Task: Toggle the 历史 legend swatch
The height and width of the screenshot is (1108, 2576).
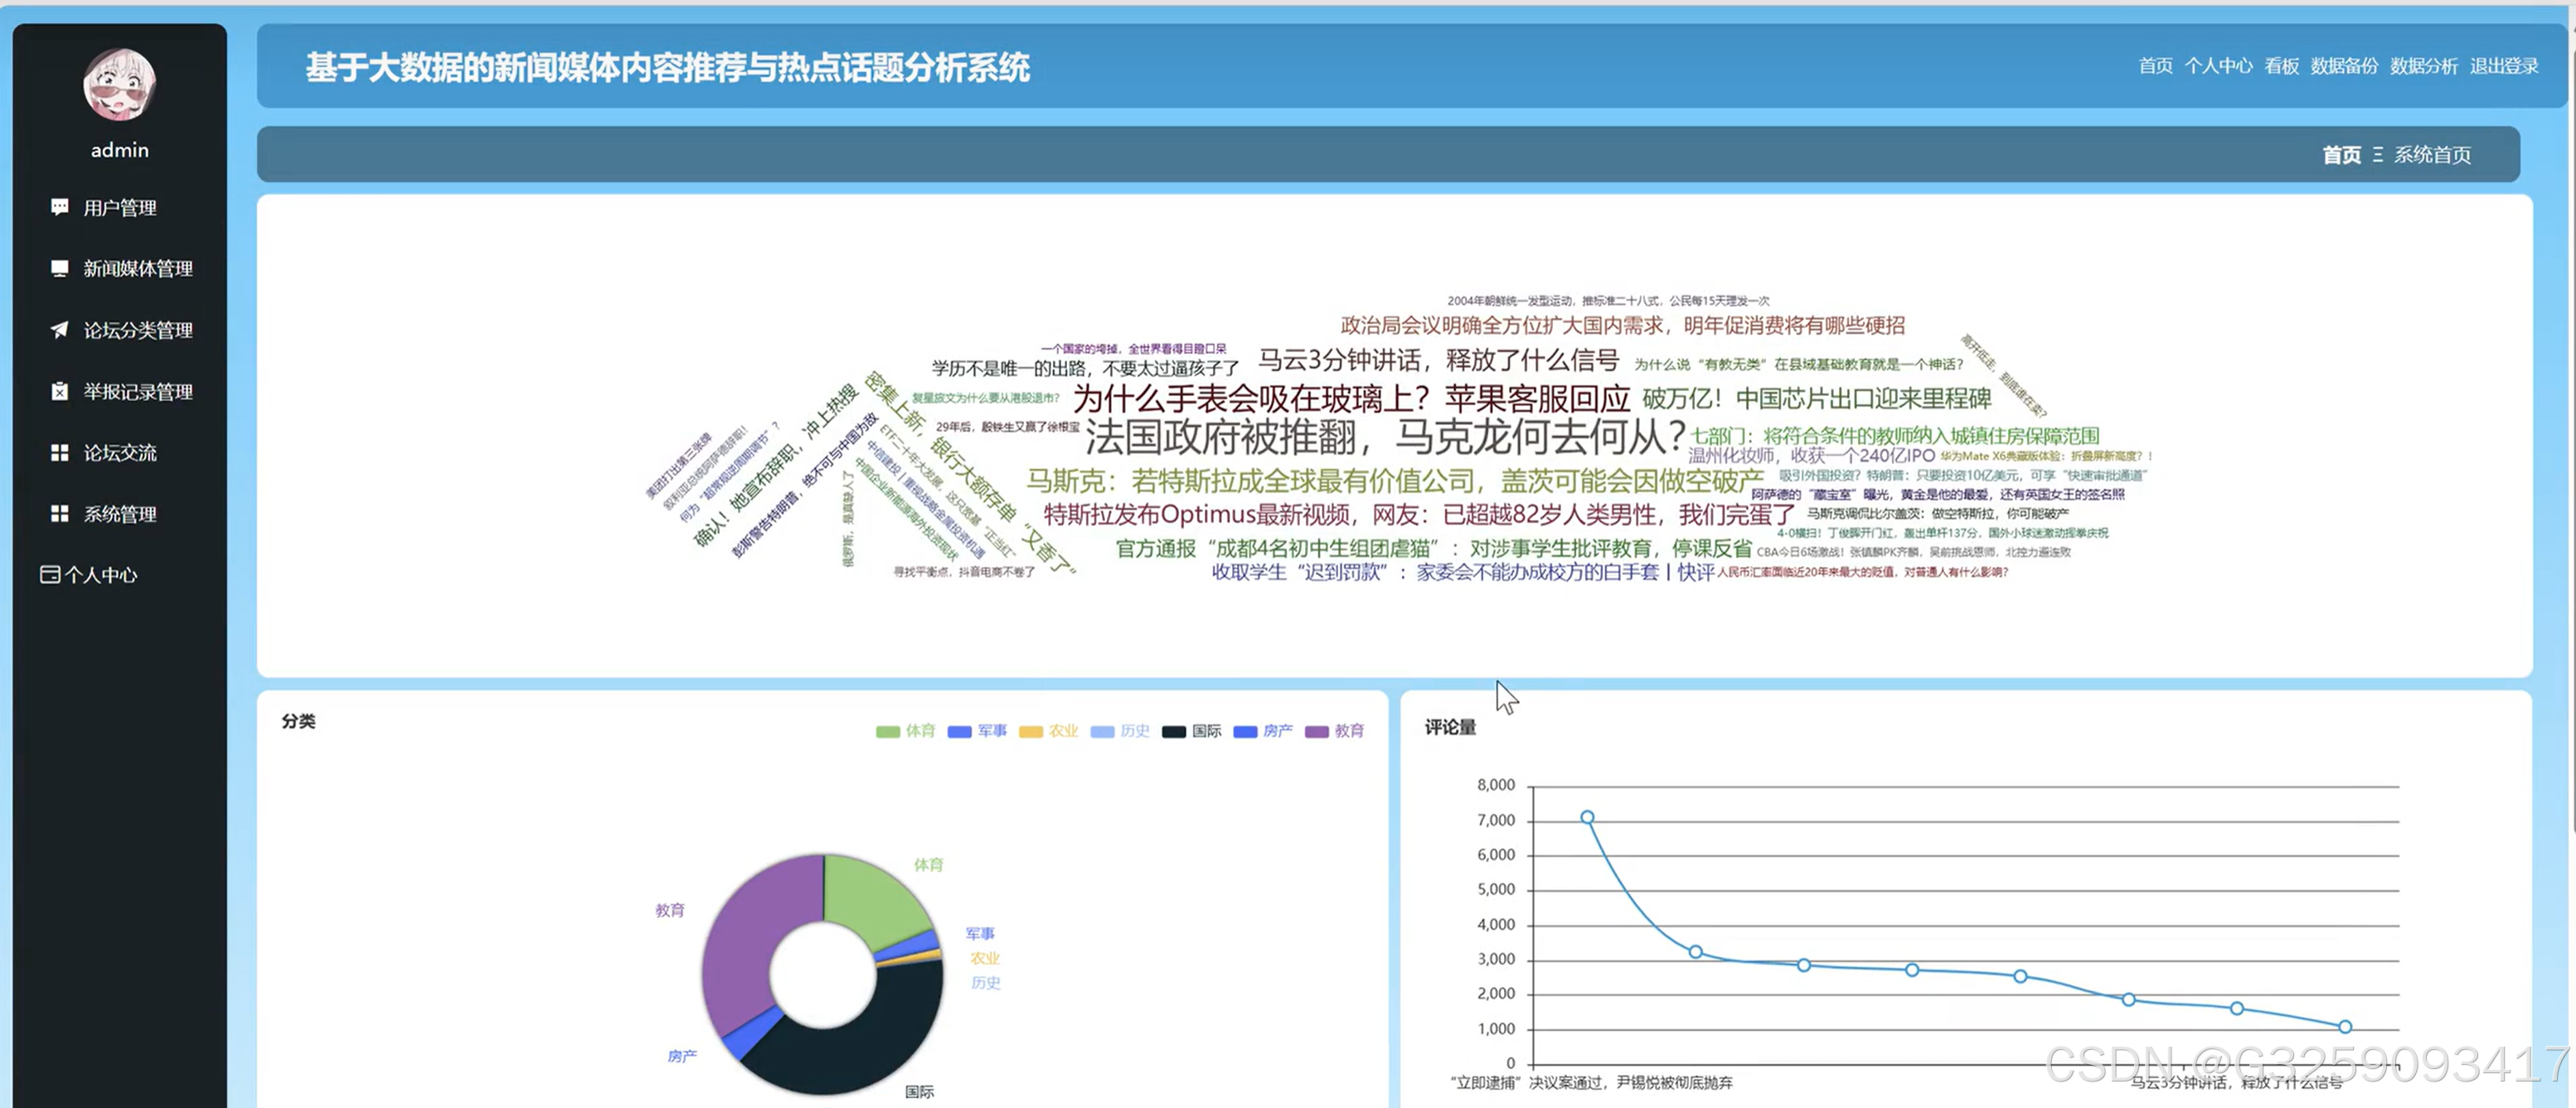Action: coord(1102,731)
